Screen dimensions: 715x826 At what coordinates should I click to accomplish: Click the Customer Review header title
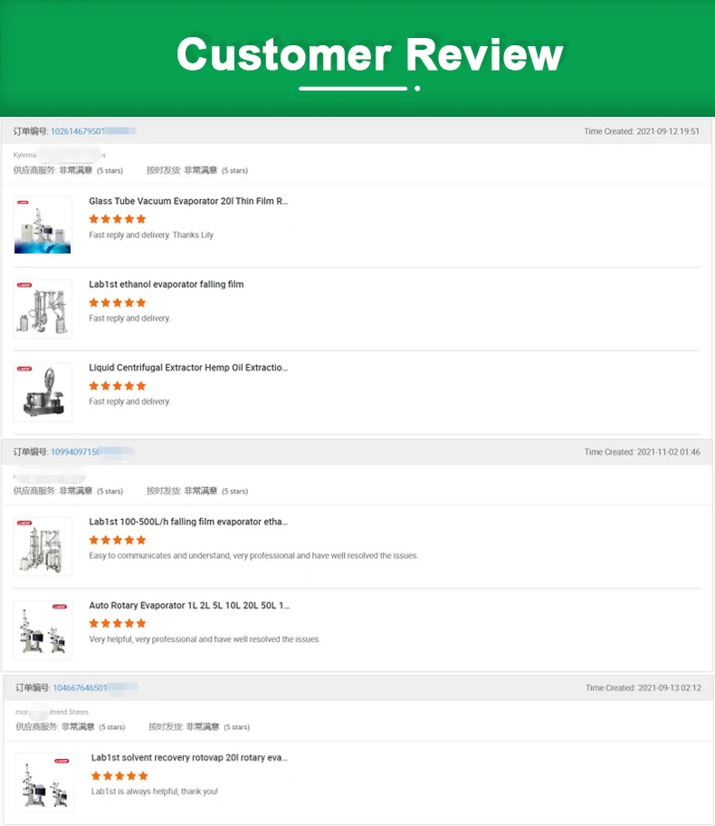pyautogui.click(x=369, y=54)
